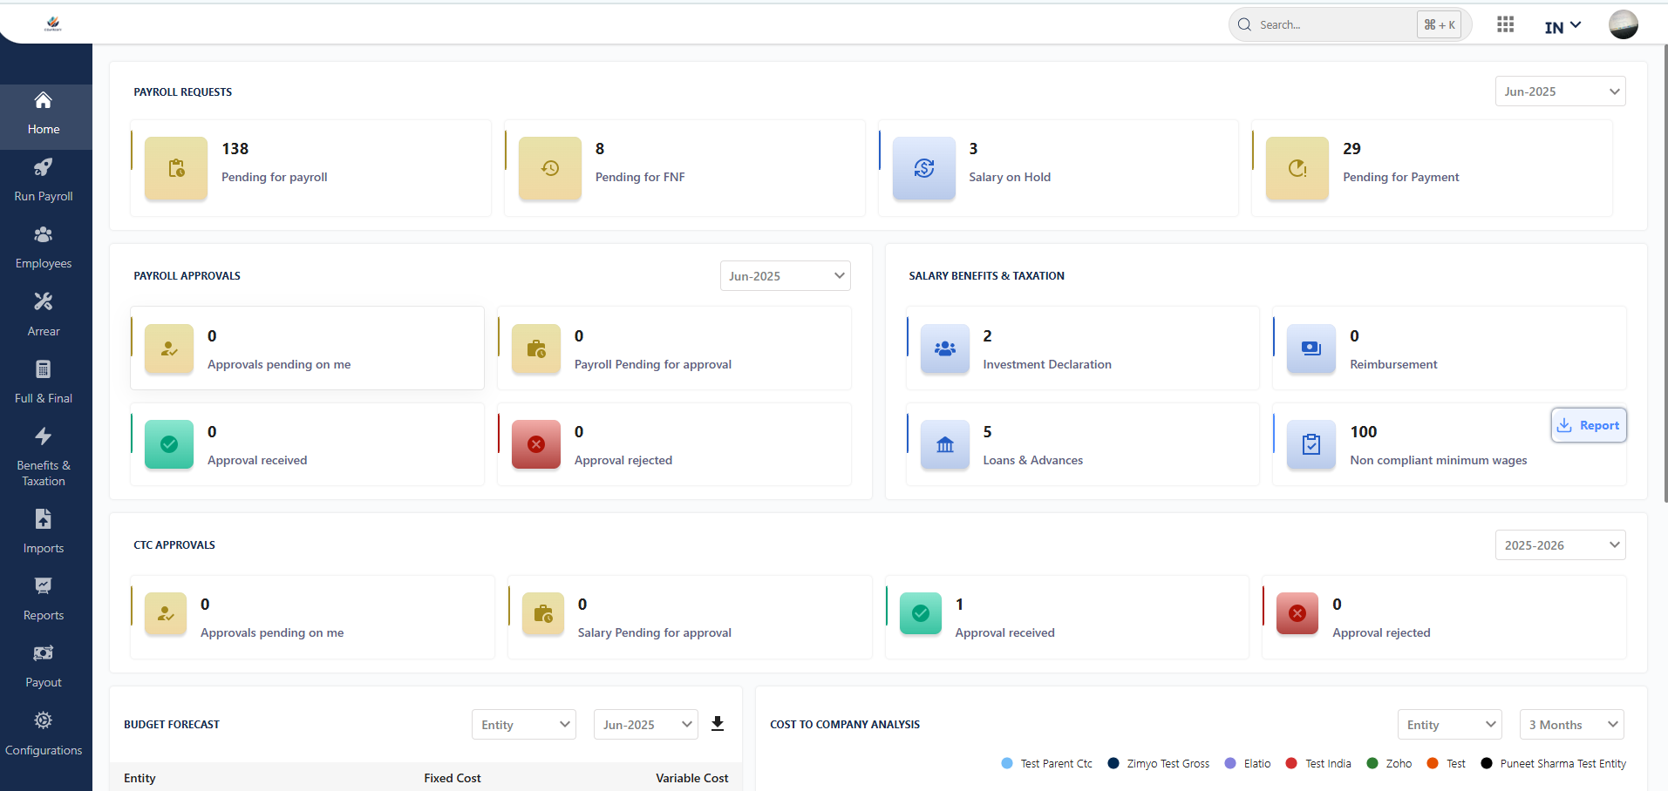Open the Imports file icon
This screenshot has height=791, width=1668.
(44, 519)
